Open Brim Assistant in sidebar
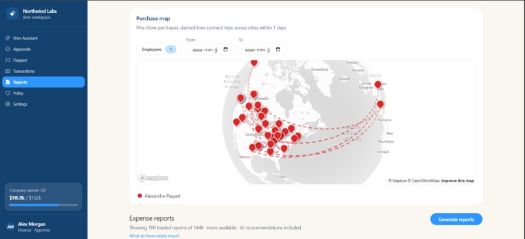 click(43, 38)
